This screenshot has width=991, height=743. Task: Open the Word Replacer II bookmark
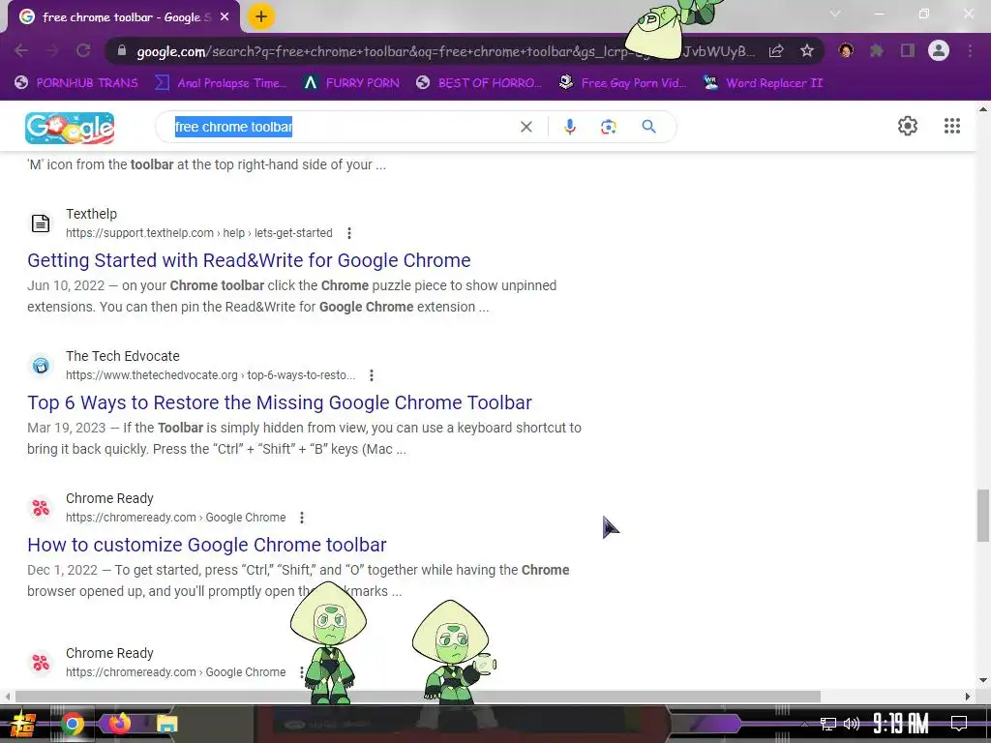click(764, 83)
